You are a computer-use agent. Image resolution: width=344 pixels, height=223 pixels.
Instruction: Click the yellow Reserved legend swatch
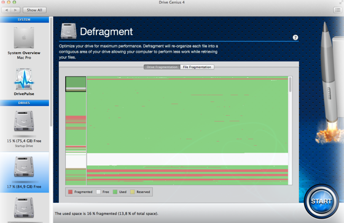(132, 192)
